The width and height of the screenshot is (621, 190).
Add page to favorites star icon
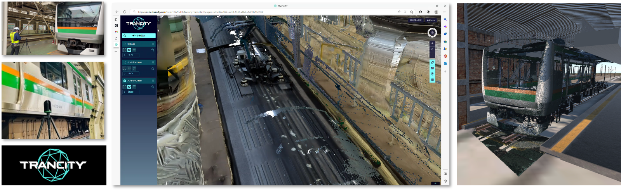412,12
